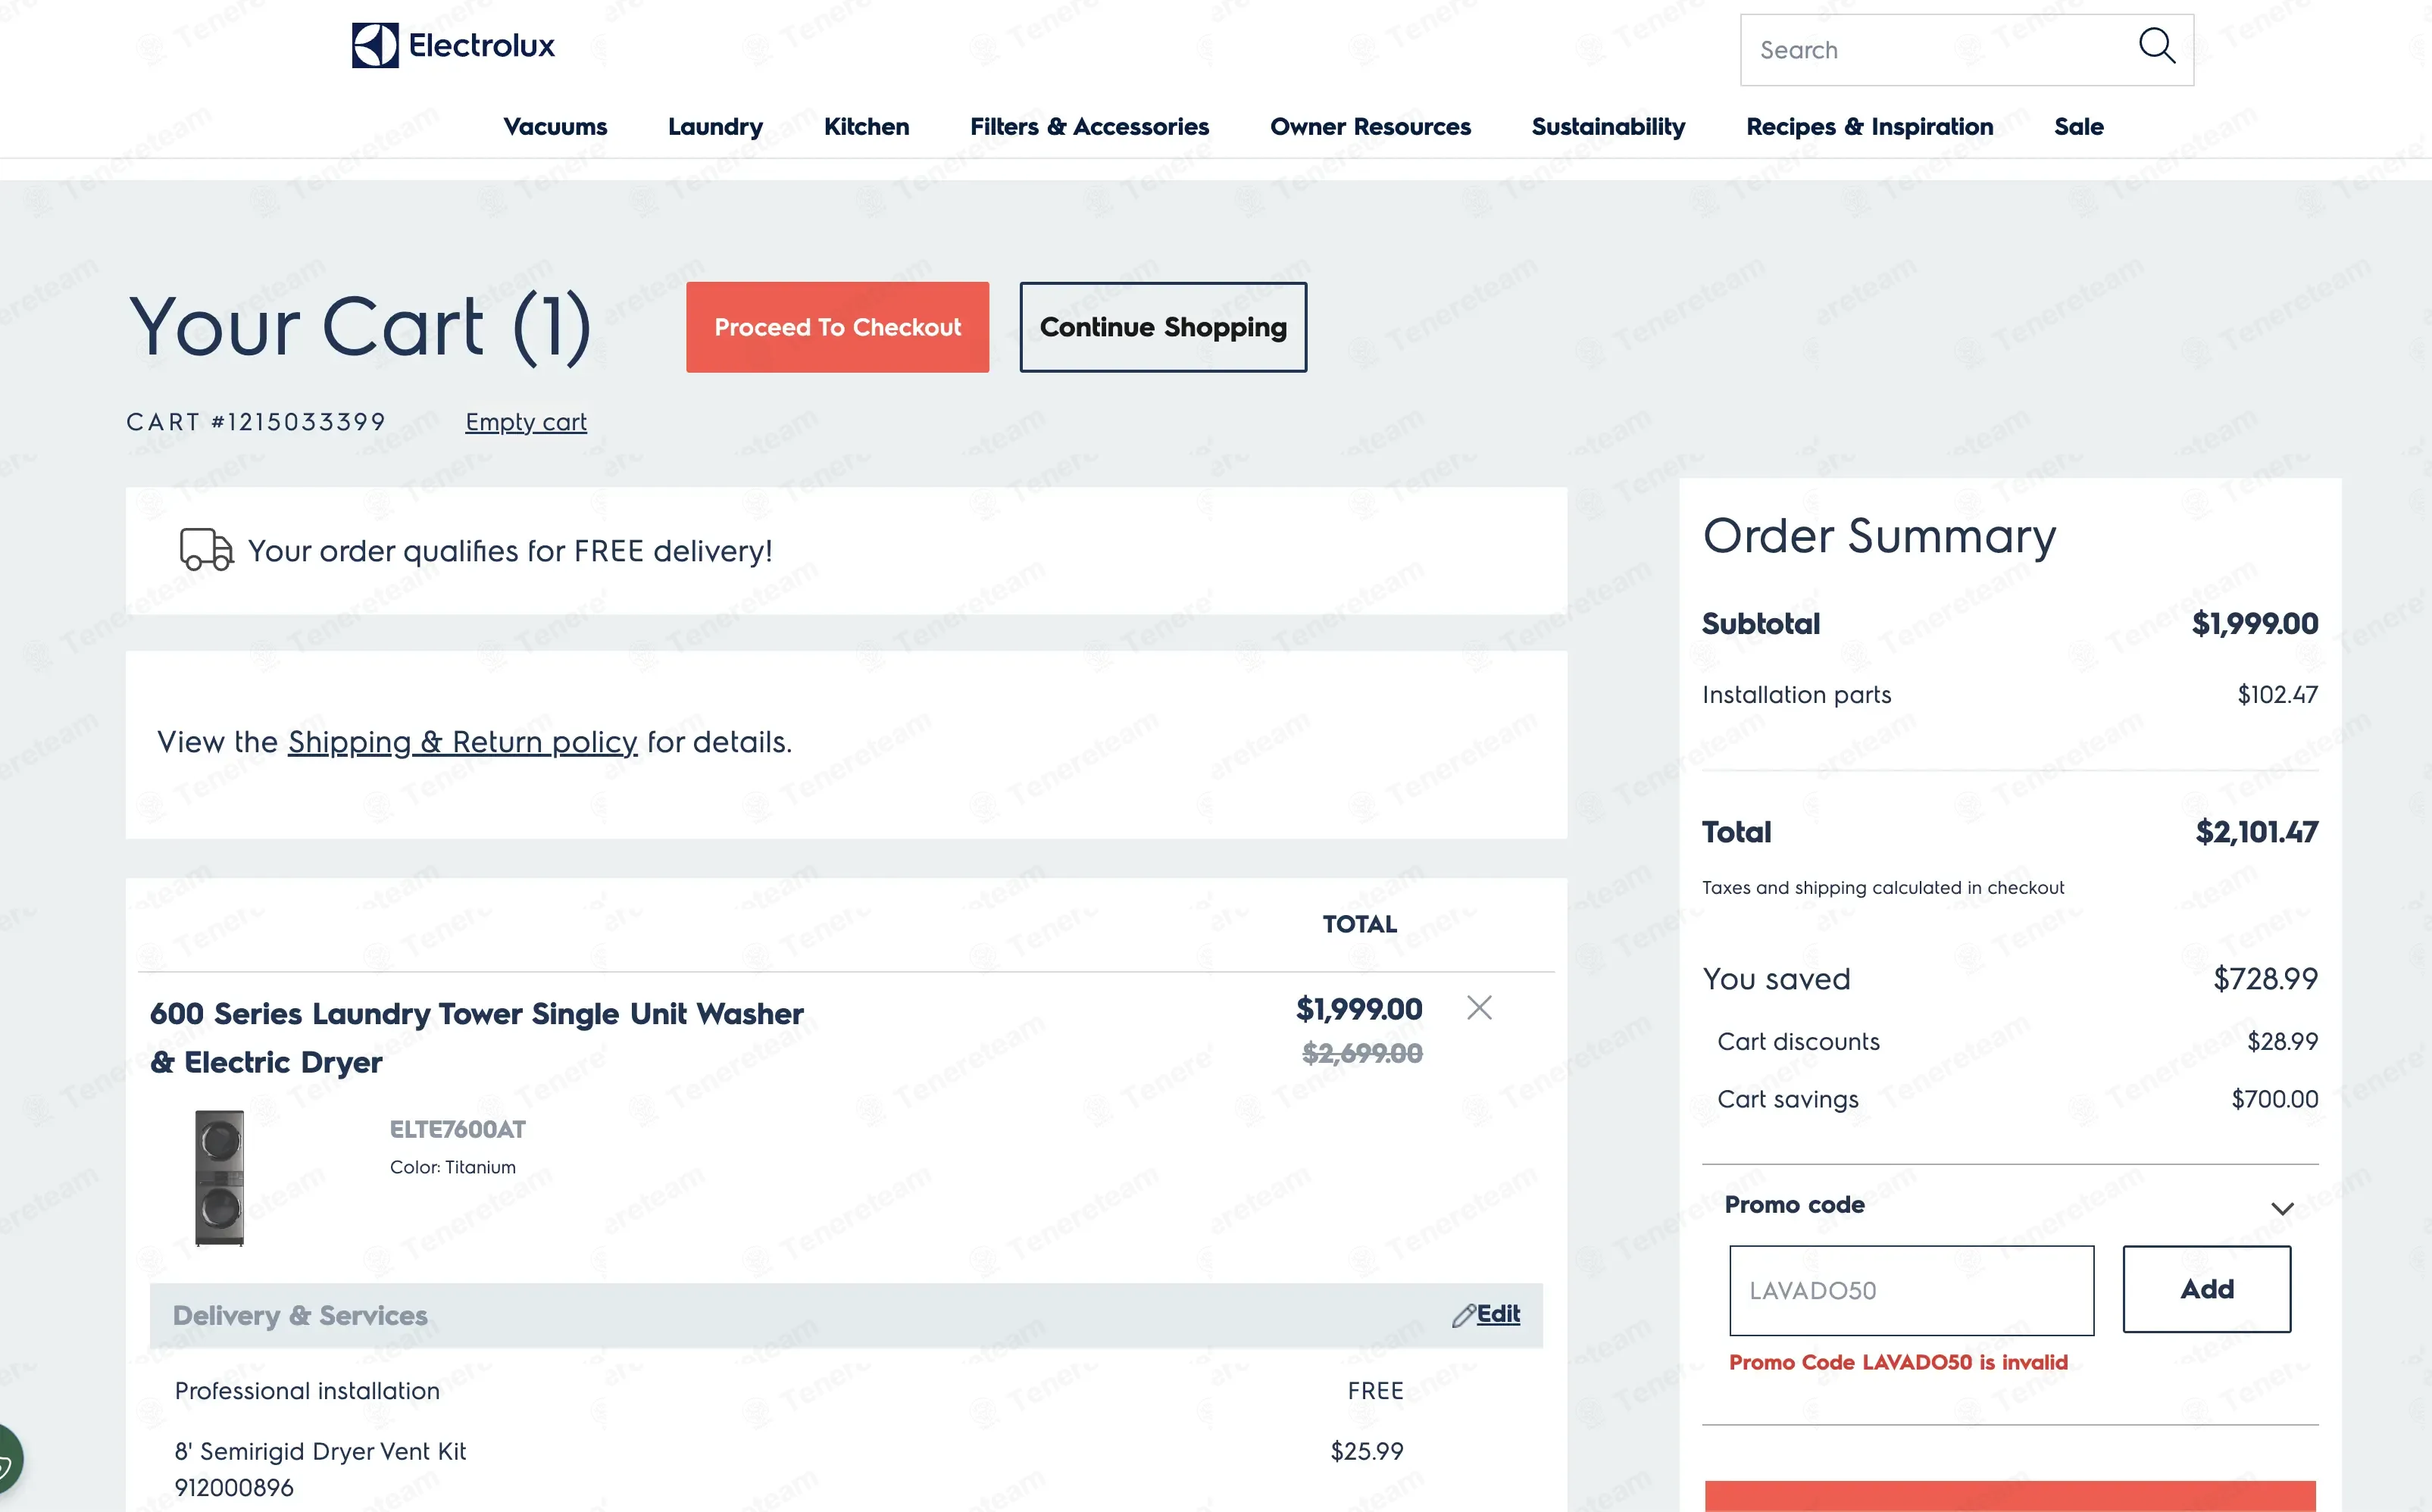The width and height of the screenshot is (2432, 1512).
Task: Click the struck-through price $2,699.00
Action: 1362,1053
